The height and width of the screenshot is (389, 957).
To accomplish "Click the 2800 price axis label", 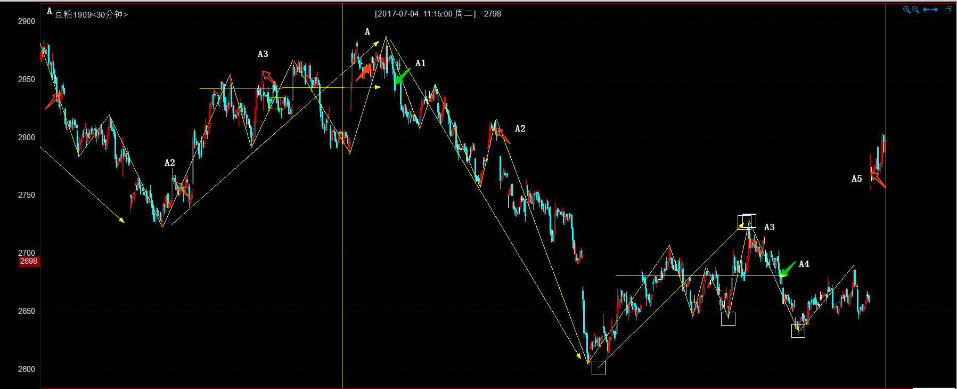I will click(x=26, y=137).
